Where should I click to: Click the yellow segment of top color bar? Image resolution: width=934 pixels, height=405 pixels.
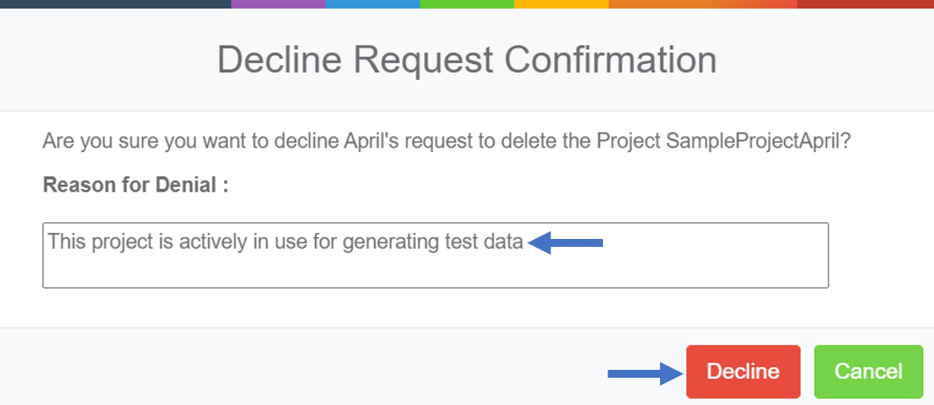click(x=561, y=4)
